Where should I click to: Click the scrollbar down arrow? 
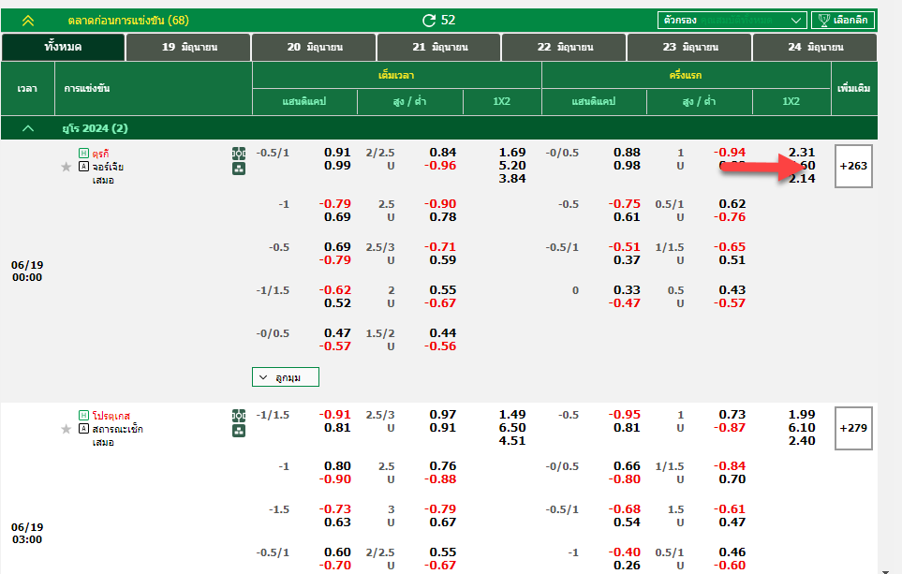click(885, 570)
